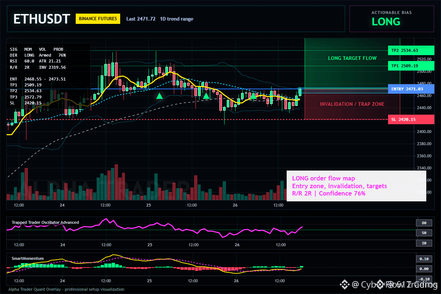This screenshot has width=441, height=294.
Task: Click the Alpha Trader Quant Overlay footer text
Action: (x=67, y=289)
